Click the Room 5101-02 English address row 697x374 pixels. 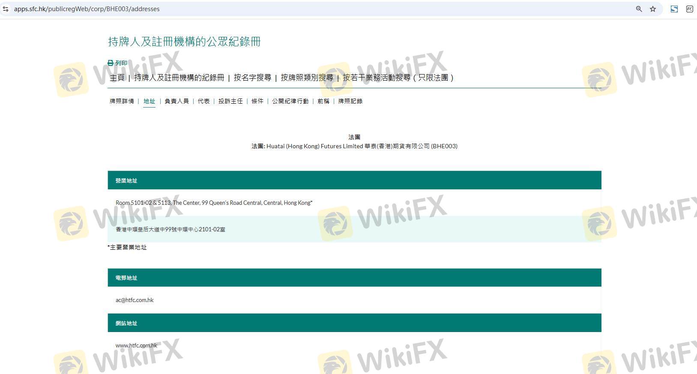(354, 203)
